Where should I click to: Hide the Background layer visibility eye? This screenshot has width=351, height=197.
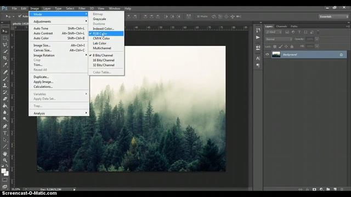[x=267, y=54]
